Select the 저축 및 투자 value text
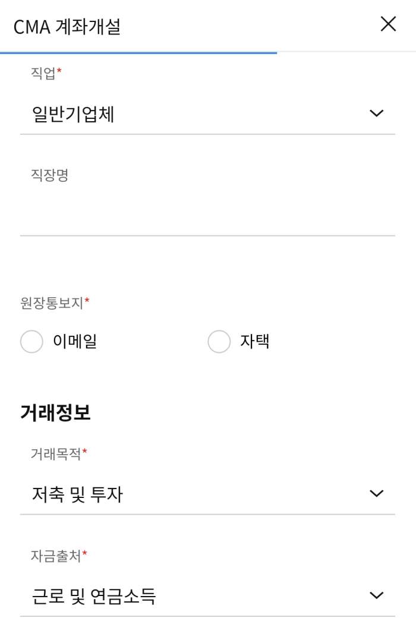This screenshot has width=416, height=618. [77, 493]
